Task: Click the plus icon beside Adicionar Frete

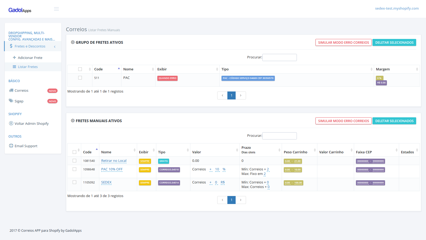Action: pos(14,58)
